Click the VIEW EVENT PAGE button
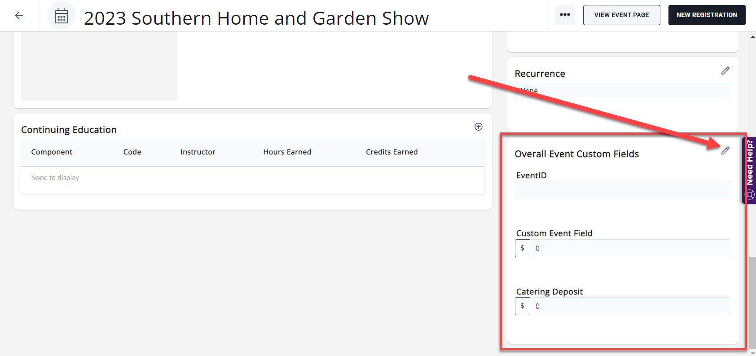Image resolution: width=756 pixels, height=356 pixels. [x=621, y=15]
